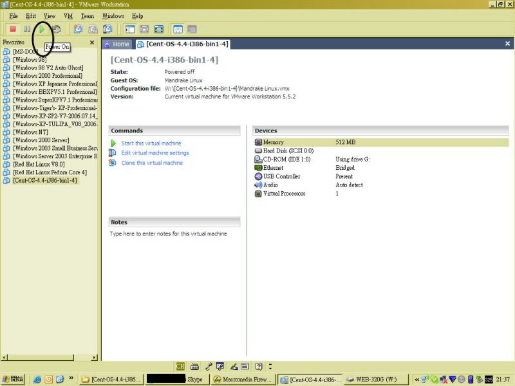Open Cent-OS folder taskbar button
The image size is (515, 386).
tap(111, 379)
